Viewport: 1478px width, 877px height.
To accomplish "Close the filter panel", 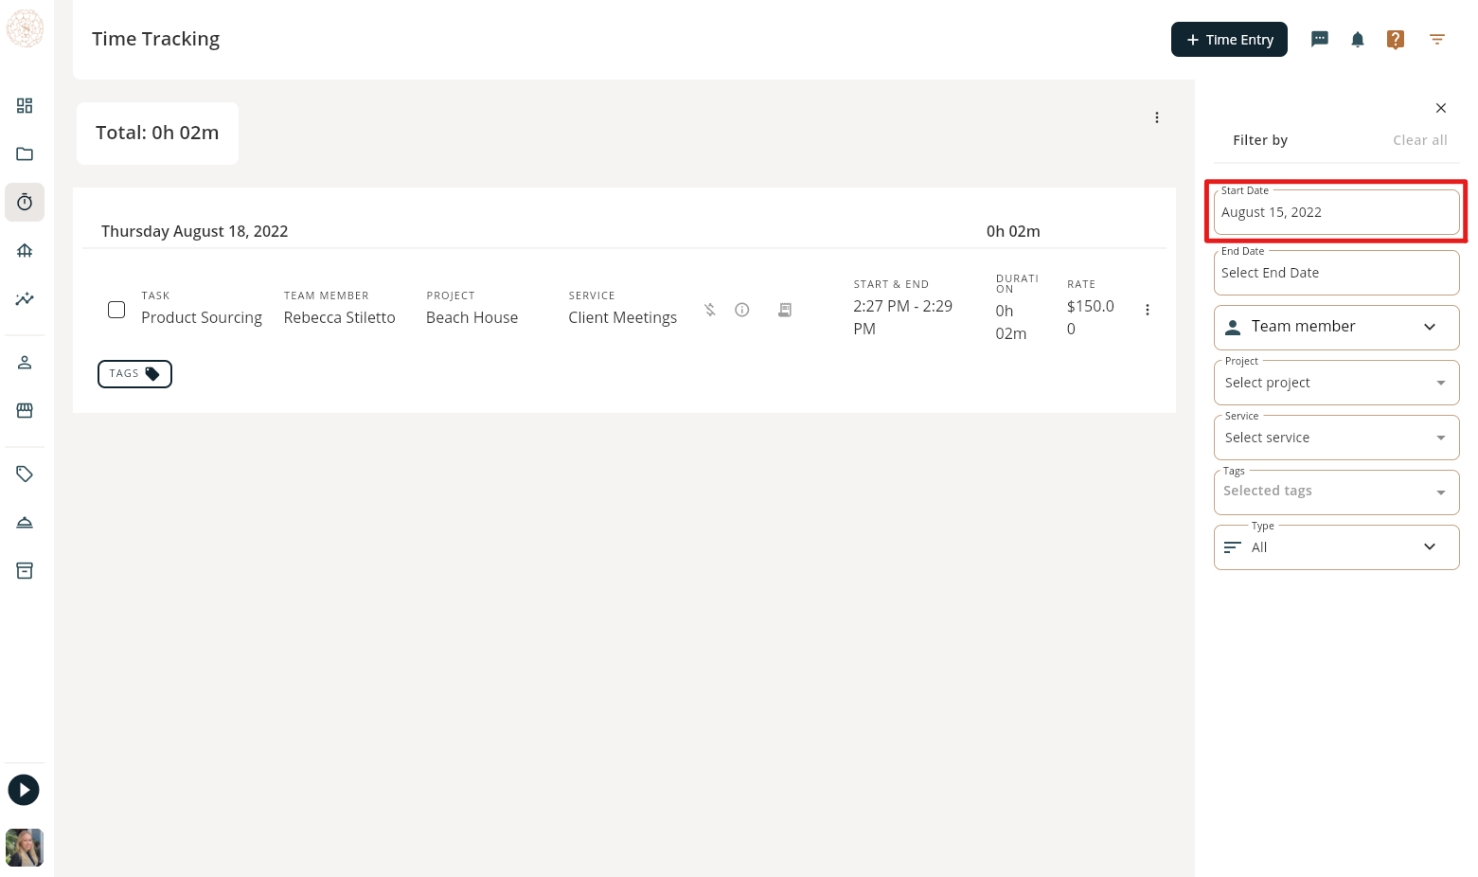I will tap(1441, 108).
